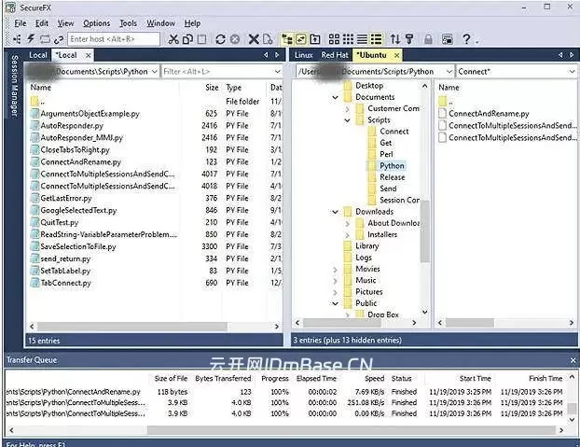Click the Refresh icon
This screenshot has height=447, width=580.
(220, 39)
